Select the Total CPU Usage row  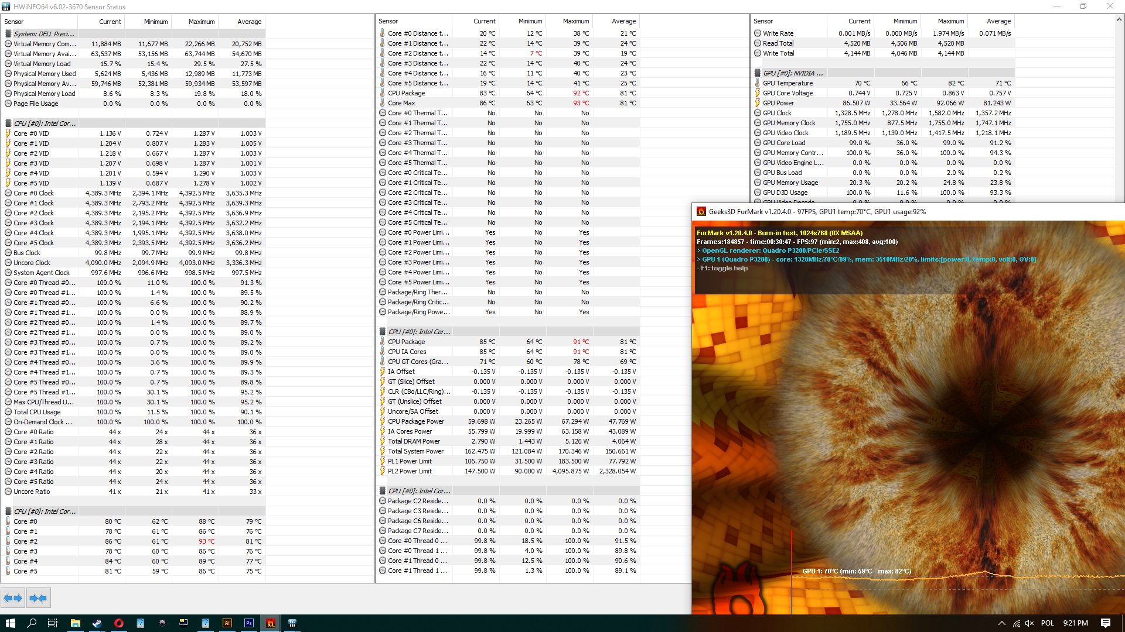(x=134, y=412)
